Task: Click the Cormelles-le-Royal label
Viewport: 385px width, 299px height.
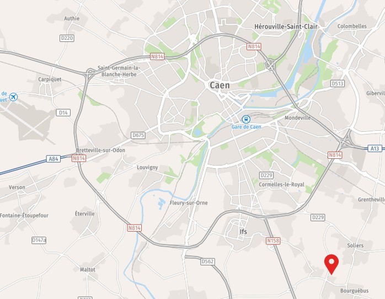Action: coord(281,184)
